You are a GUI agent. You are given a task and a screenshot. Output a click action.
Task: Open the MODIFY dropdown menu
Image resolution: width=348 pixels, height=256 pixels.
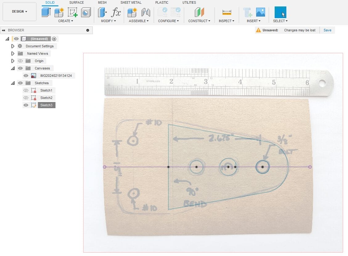click(108, 21)
